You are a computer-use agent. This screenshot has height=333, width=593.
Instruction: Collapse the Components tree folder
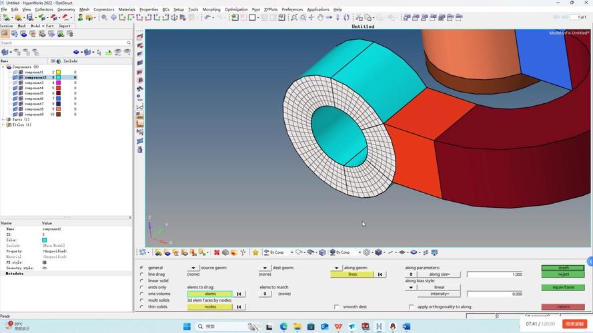coord(3,67)
